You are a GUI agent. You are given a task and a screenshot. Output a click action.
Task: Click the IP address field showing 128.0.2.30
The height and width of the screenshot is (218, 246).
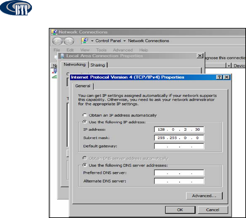[179, 130]
